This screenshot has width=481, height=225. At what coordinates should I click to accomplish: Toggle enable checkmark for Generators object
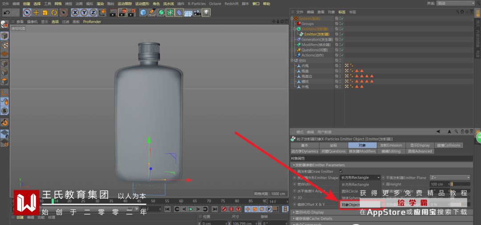(342, 40)
